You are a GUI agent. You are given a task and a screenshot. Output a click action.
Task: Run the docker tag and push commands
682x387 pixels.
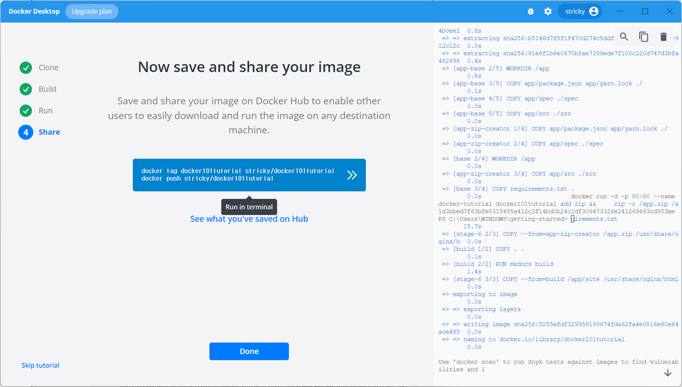[x=249, y=175]
